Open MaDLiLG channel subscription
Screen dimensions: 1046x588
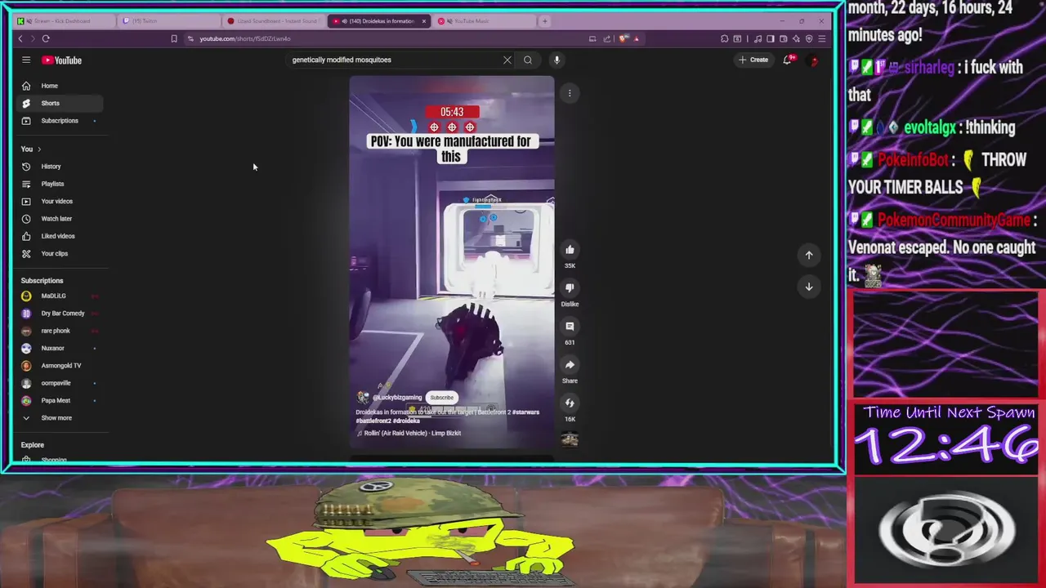click(x=60, y=296)
